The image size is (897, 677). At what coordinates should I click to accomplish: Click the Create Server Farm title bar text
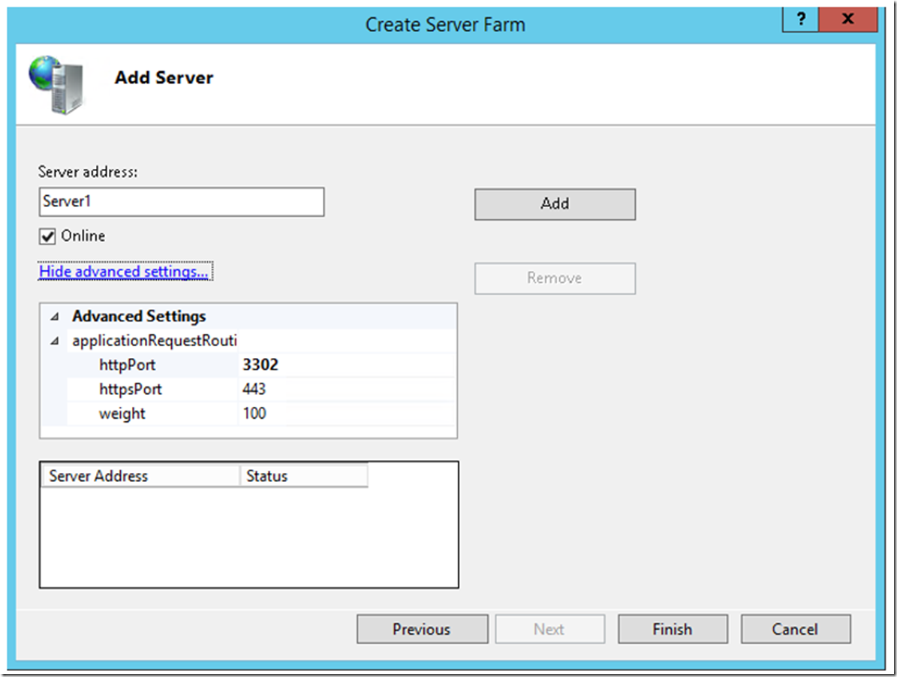click(x=445, y=25)
